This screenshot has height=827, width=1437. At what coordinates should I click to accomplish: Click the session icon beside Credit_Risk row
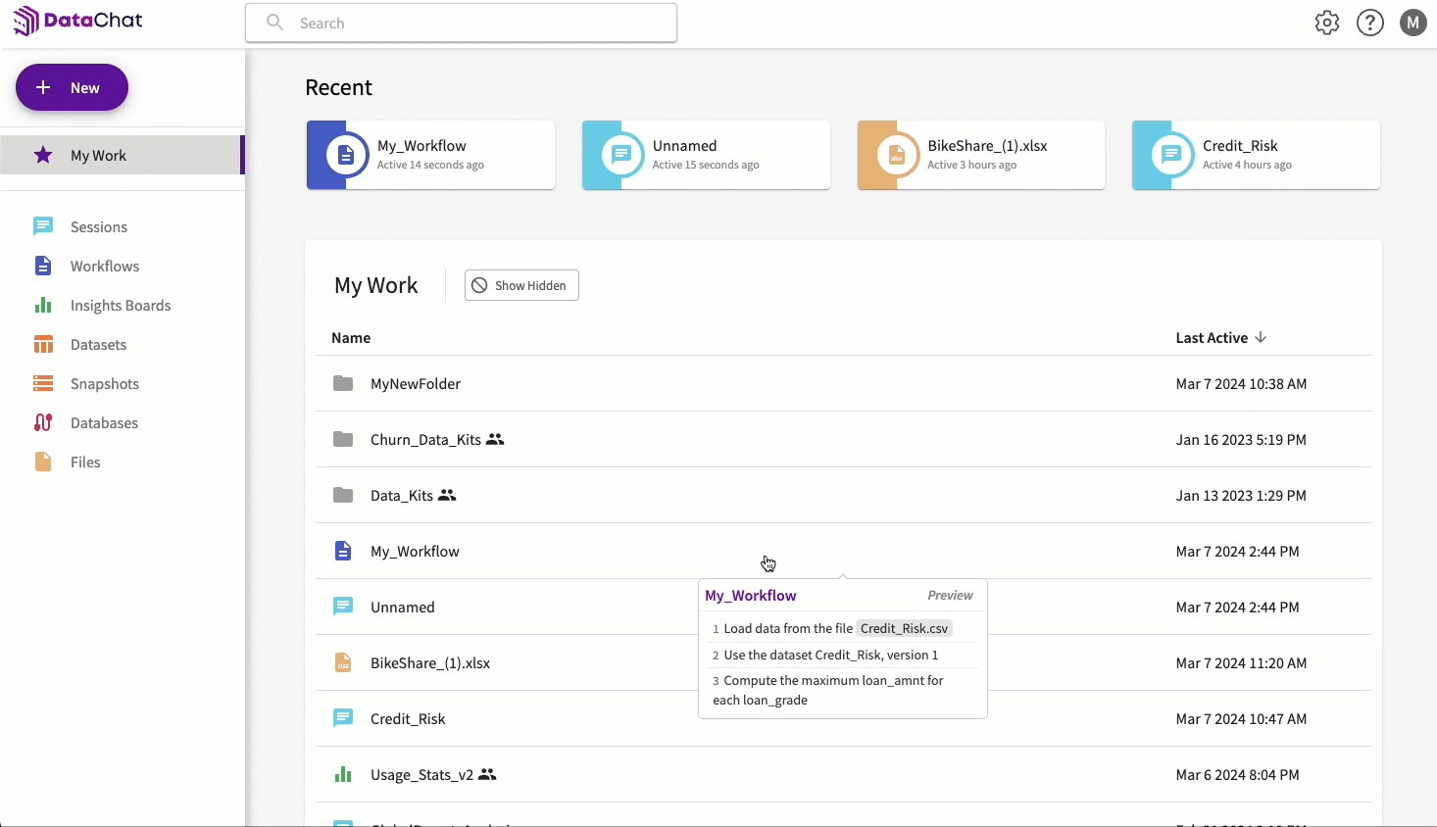tap(343, 718)
